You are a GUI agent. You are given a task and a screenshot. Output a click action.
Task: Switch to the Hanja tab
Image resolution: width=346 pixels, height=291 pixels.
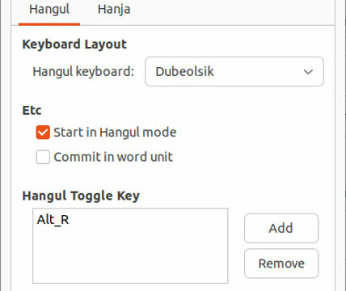point(114,10)
